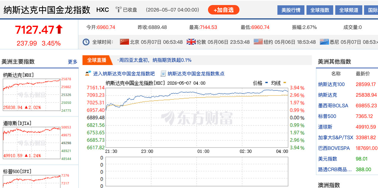
Task: Open the 全球指数 tab
Action: click(320, 10)
